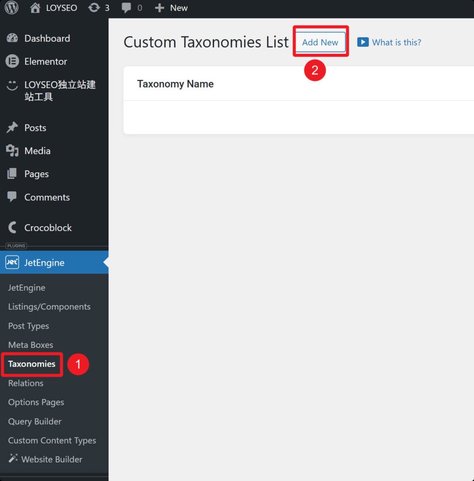Click the 0 comments count
474x481 pixels.
point(140,8)
